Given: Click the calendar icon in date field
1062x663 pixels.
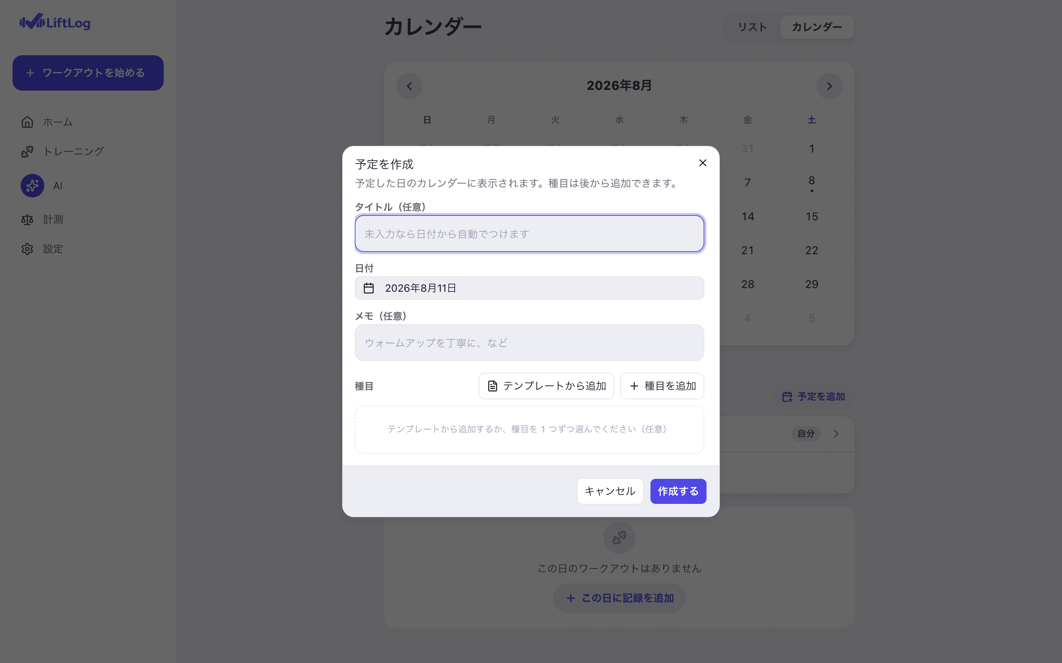Looking at the screenshot, I should (x=369, y=288).
